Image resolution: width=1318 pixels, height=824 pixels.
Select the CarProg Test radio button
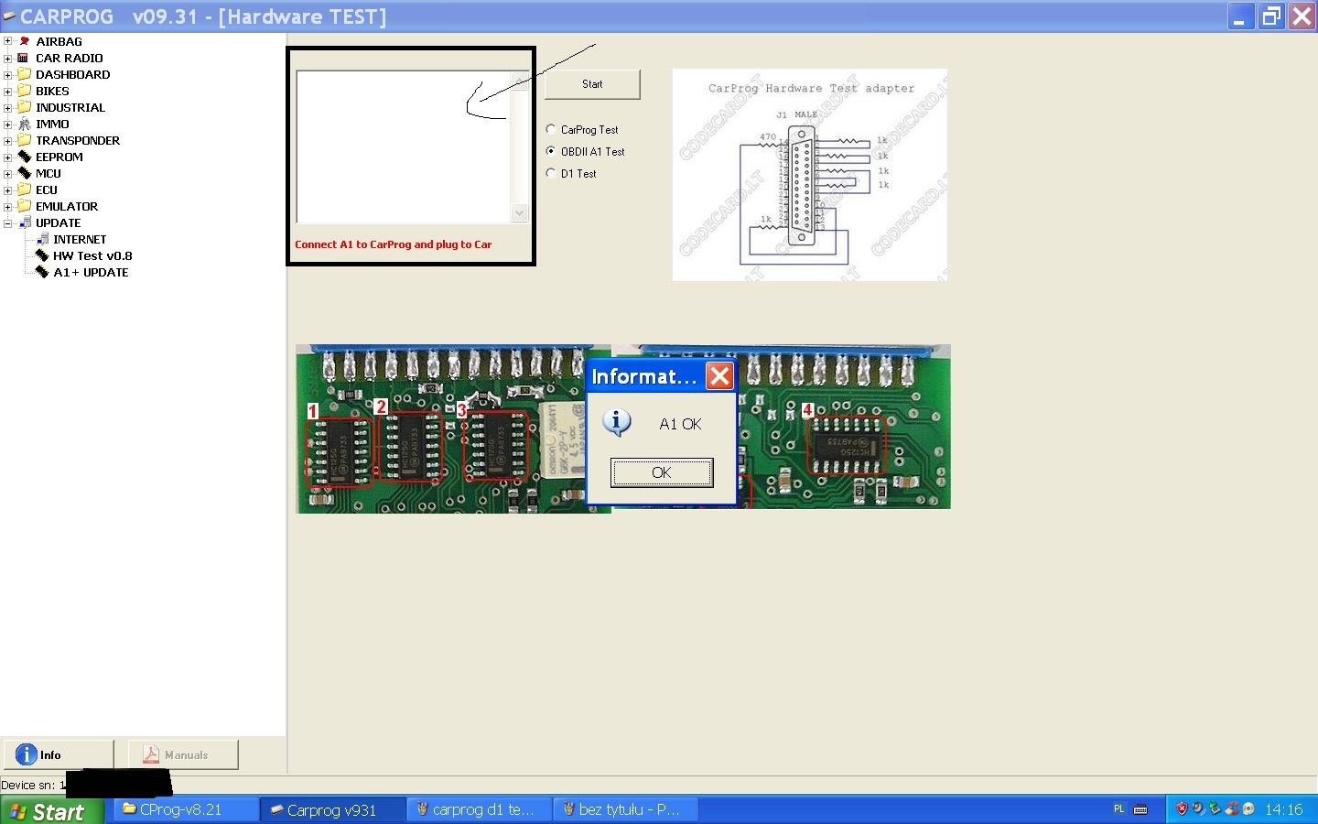[551, 129]
